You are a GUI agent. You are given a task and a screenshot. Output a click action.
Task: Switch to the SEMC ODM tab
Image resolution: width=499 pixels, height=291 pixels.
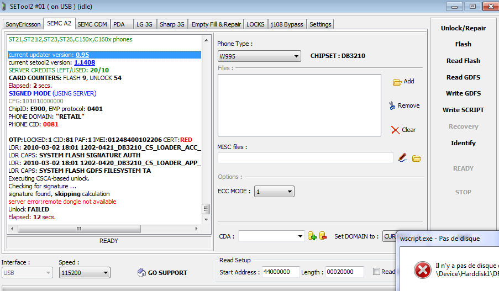tap(92, 24)
